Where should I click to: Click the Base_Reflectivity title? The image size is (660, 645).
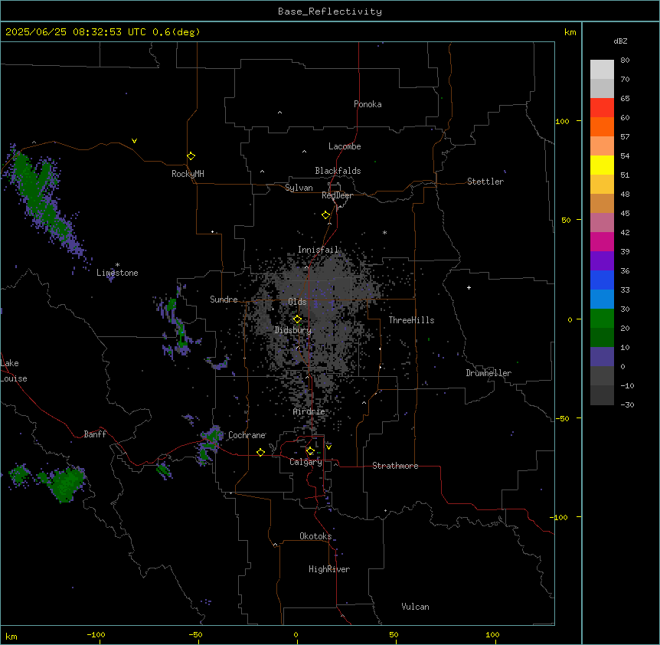tap(330, 11)
